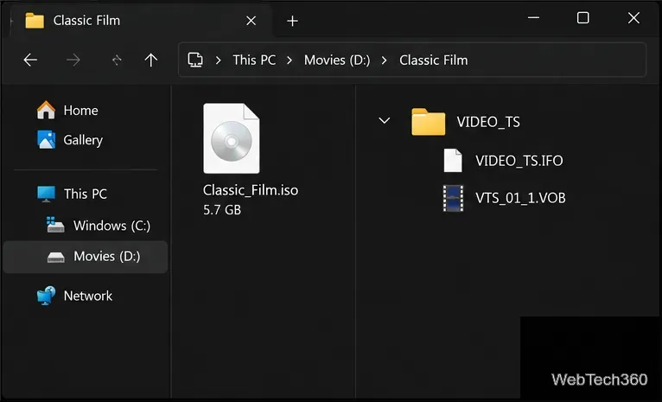Image resolution: width=662 pixels, height=402 pixels.
Task: Expand chevron before Classic Film breadcrumb
Action: (x=385, y=61)
